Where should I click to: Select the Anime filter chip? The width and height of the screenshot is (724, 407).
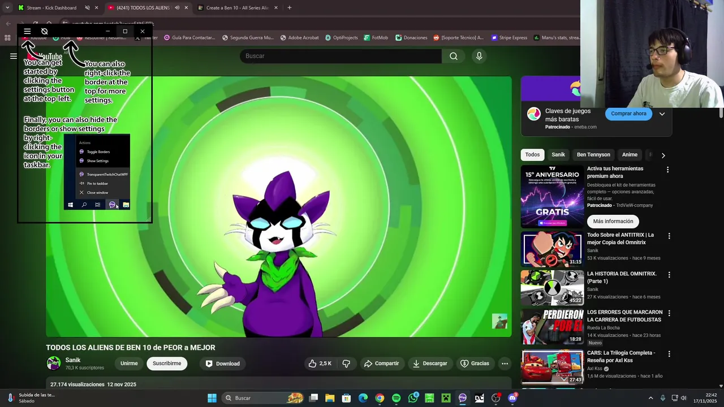pos(630,155)
